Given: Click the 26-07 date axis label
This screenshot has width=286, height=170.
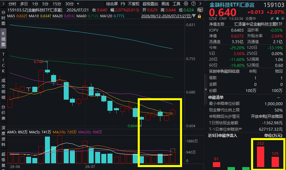Looking at the screenshot, I should pos(90,167).
